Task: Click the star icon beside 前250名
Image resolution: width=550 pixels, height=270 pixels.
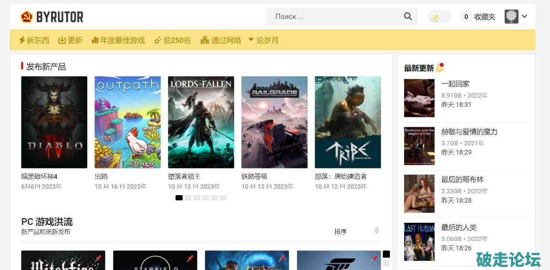Action: [157, 41]
